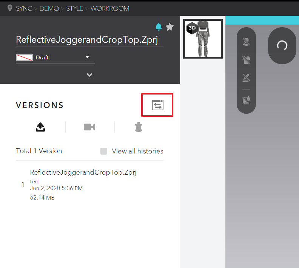Select version 1 ReflectiveJoggerandCropTop.Zprj entry
299x268 pixels.
89,184
